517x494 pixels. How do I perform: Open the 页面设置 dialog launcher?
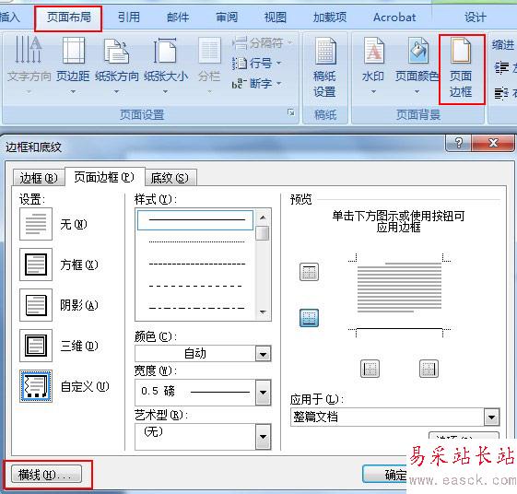(x=291, y=112)
